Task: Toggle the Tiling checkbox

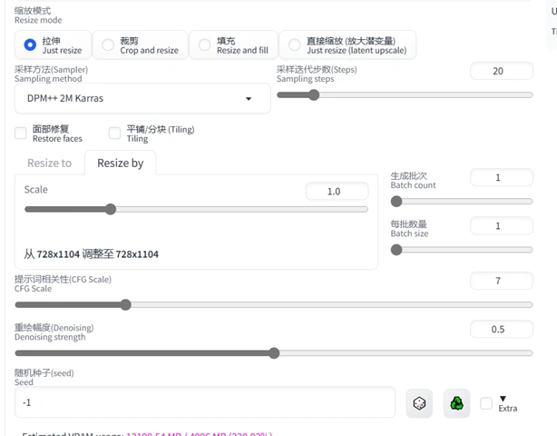Action: [114, 134]
